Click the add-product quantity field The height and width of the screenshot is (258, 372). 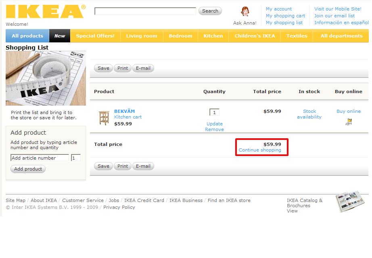click(76, 158)
